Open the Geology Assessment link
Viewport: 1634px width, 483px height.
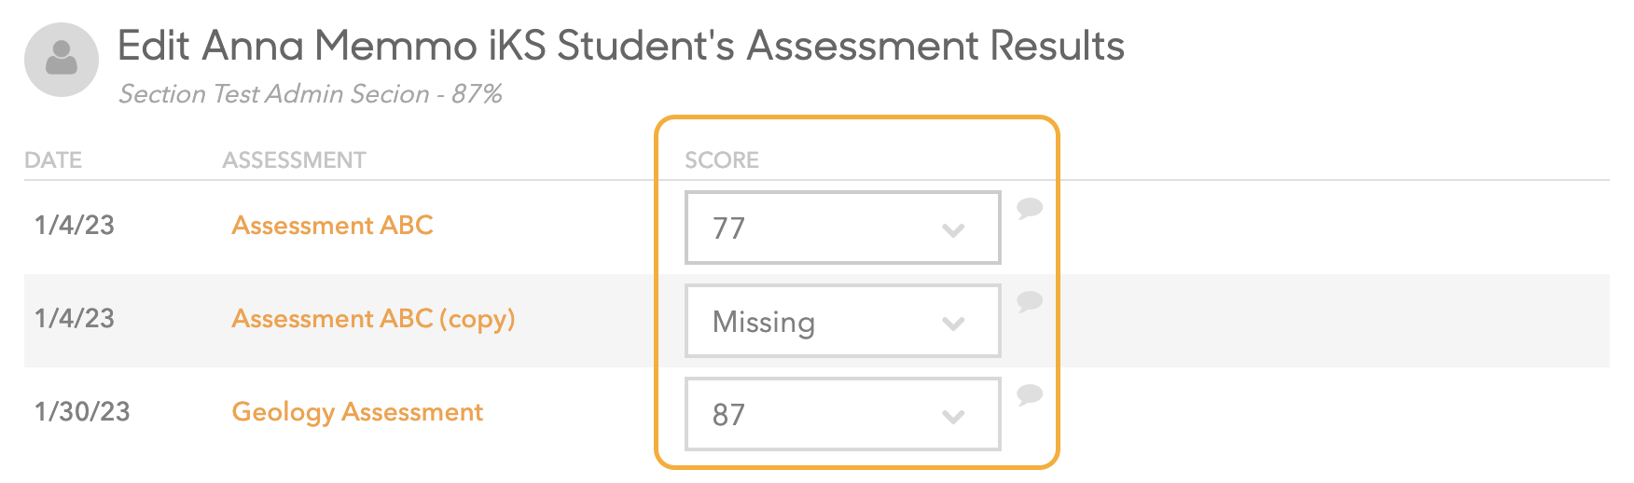point(357,412)
